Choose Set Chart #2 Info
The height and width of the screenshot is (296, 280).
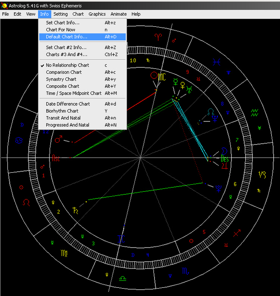point(83,48)
